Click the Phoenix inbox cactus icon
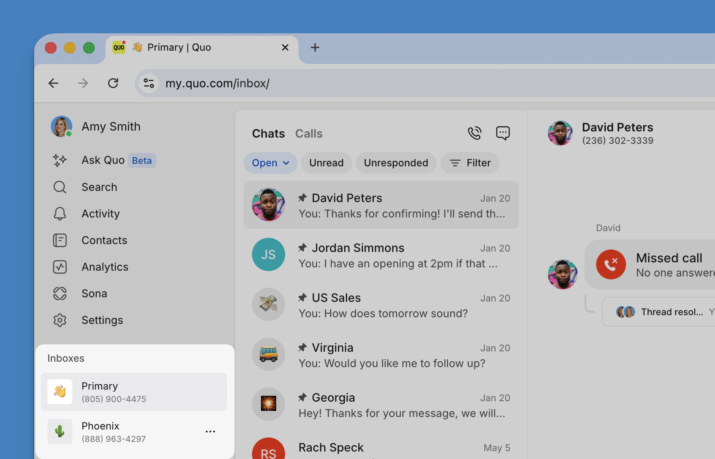 point(60,432)
